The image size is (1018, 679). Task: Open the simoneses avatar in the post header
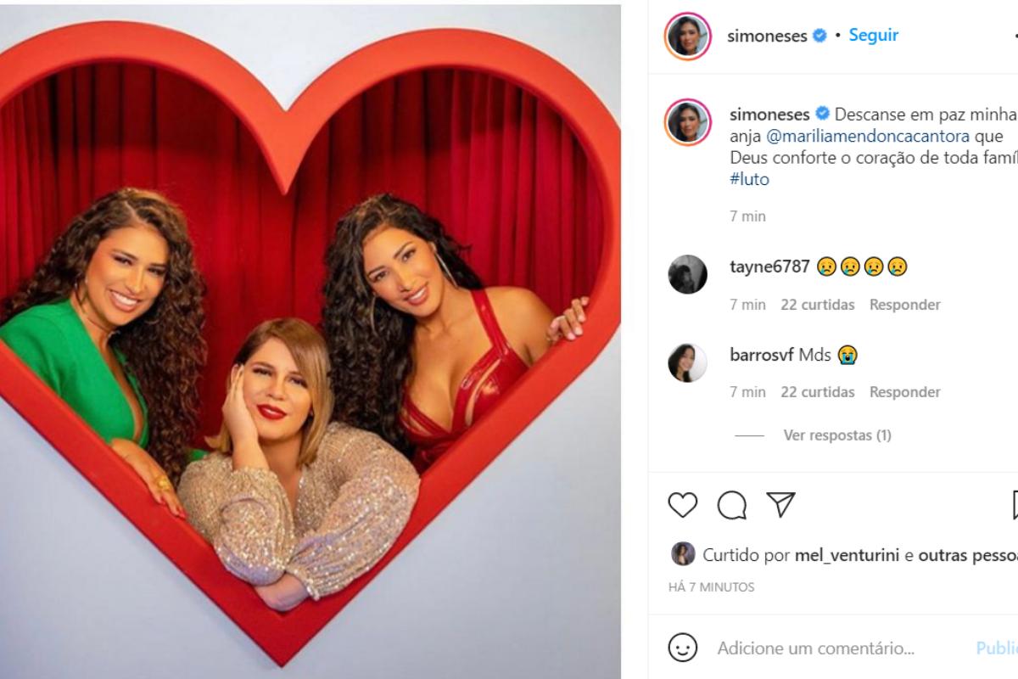click(687, 36)
